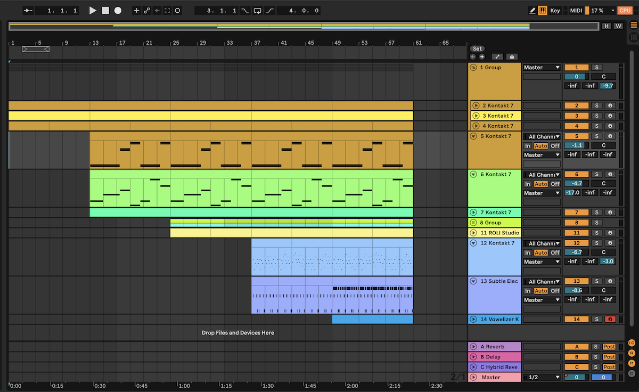Toggle Draw Mode pencil icon

[x=532, y=10]
